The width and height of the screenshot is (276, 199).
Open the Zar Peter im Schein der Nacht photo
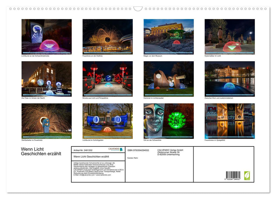pyautogui.click(x=46, y=79)
